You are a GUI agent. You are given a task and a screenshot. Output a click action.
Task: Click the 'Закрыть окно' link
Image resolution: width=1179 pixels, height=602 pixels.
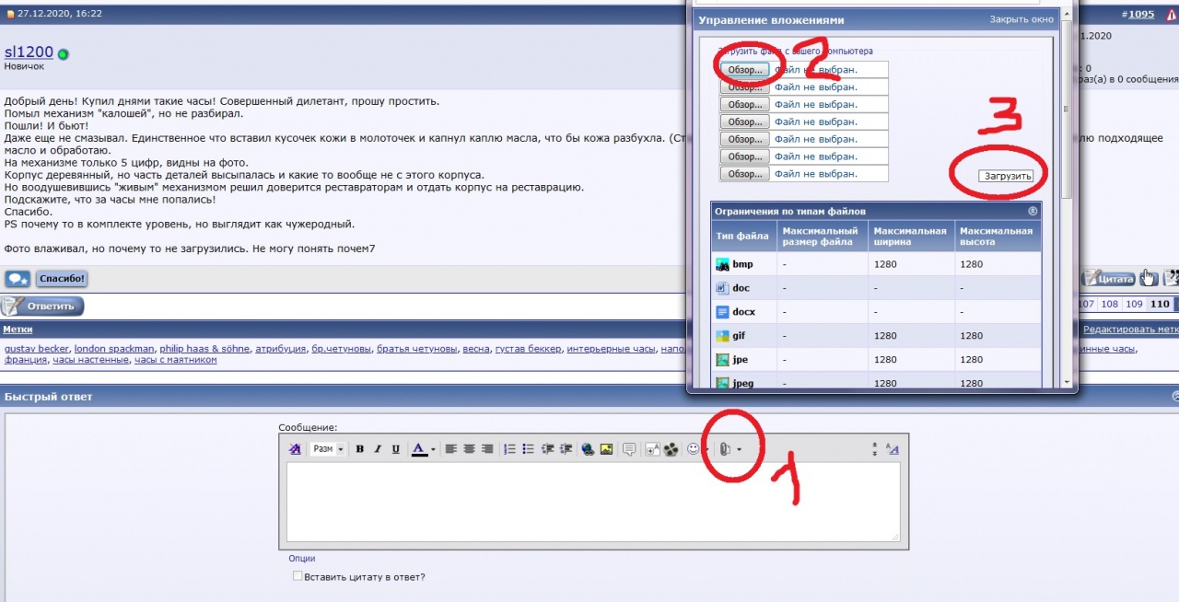click(x=1021, y=19)
